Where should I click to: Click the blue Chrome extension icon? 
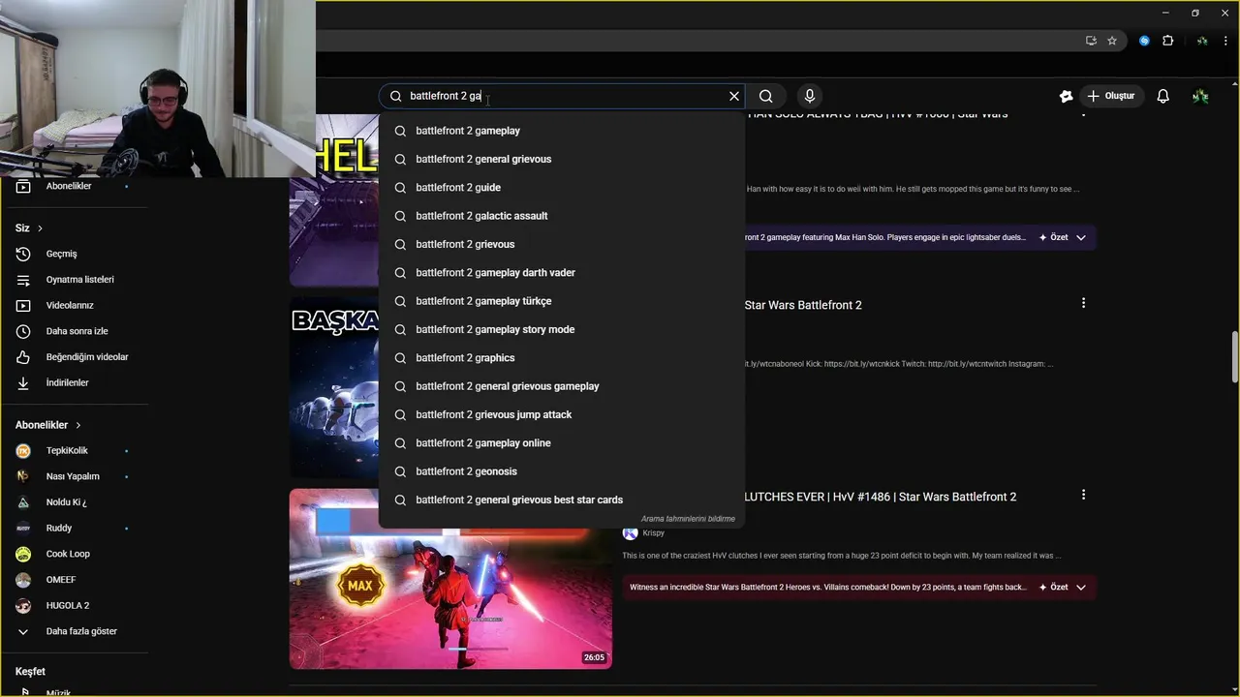[1144, 41]
